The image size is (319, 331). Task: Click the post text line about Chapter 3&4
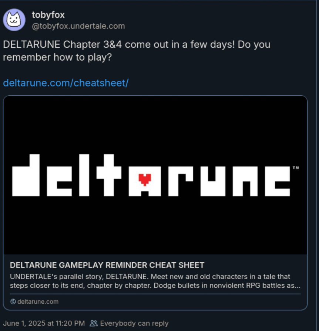tap(137, 45)
